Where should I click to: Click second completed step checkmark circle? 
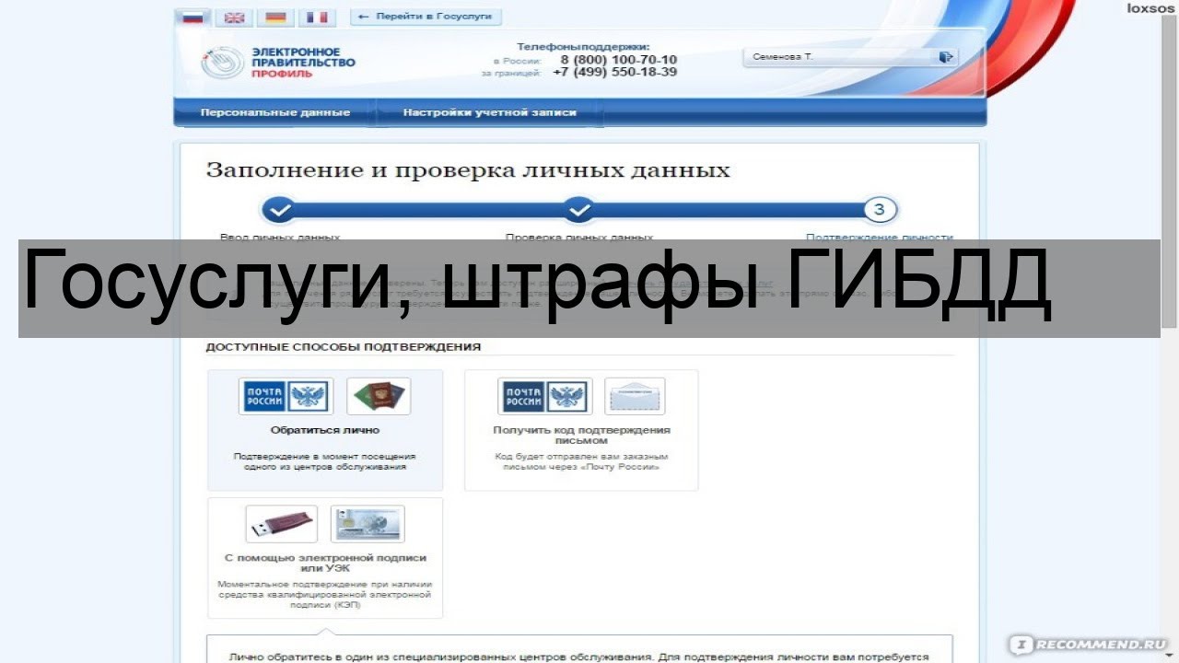pyautogui.click(x=578, y=210)
